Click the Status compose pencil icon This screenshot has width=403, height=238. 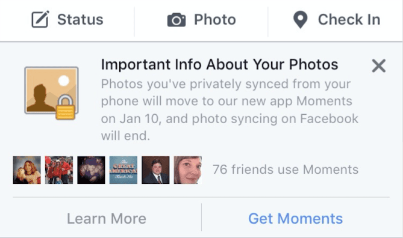point(40,19)
